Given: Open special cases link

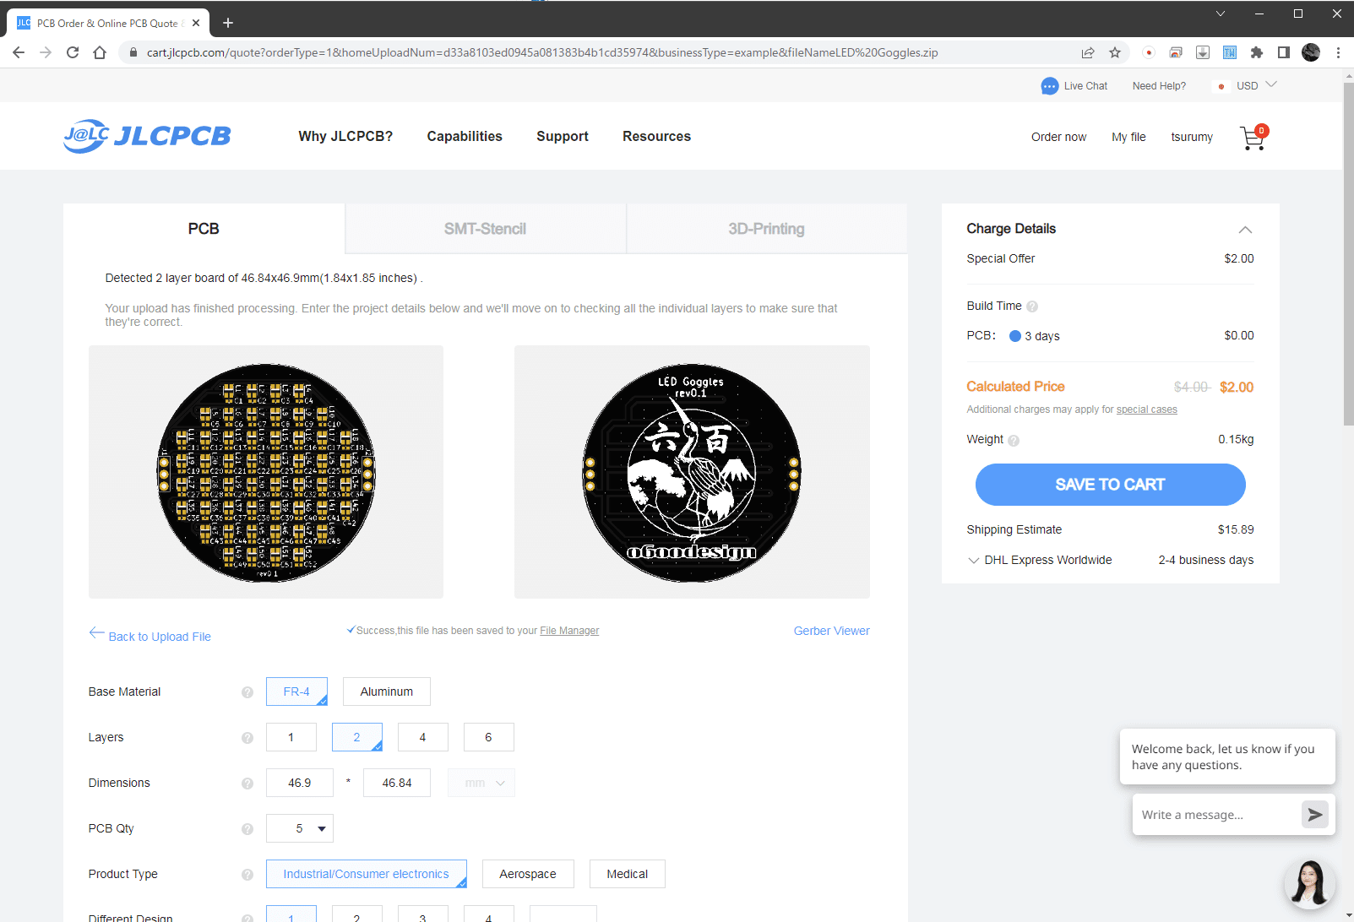Looking at the screenshot, I should pos(1147,409).
